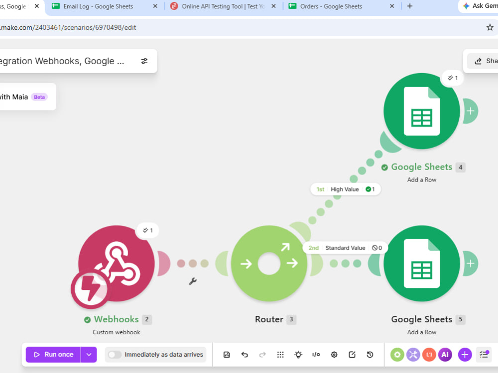Open scenario settings gear

click(334, 355)
